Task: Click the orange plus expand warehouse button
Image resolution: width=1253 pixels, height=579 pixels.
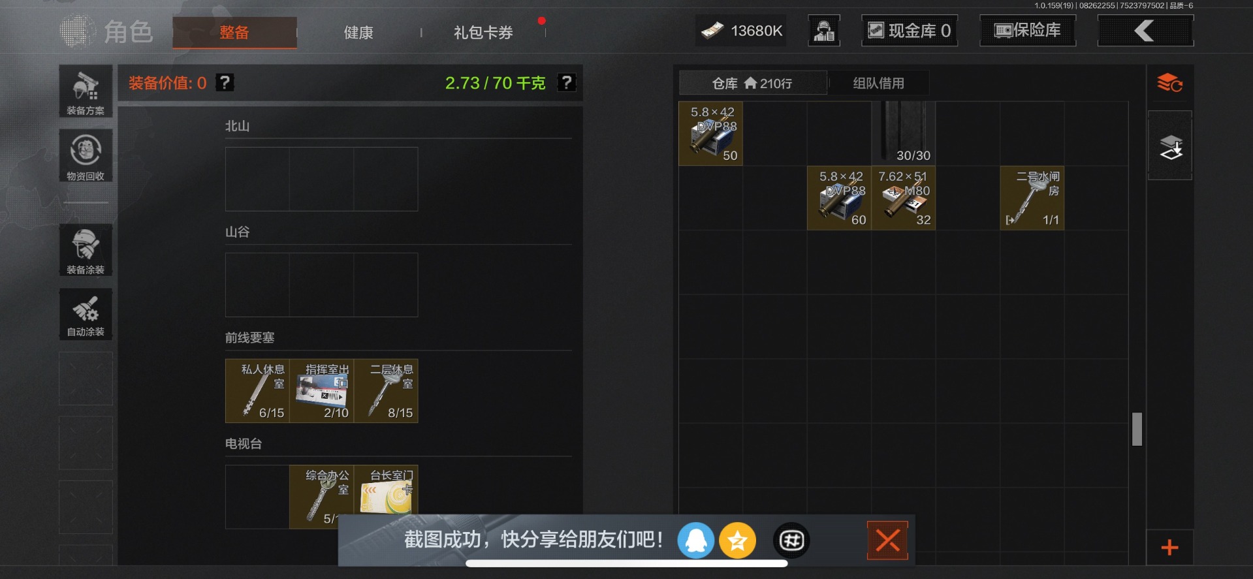Action: (1170, 547)
